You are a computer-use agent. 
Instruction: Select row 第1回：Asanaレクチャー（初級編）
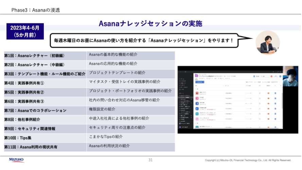(89, 56)
